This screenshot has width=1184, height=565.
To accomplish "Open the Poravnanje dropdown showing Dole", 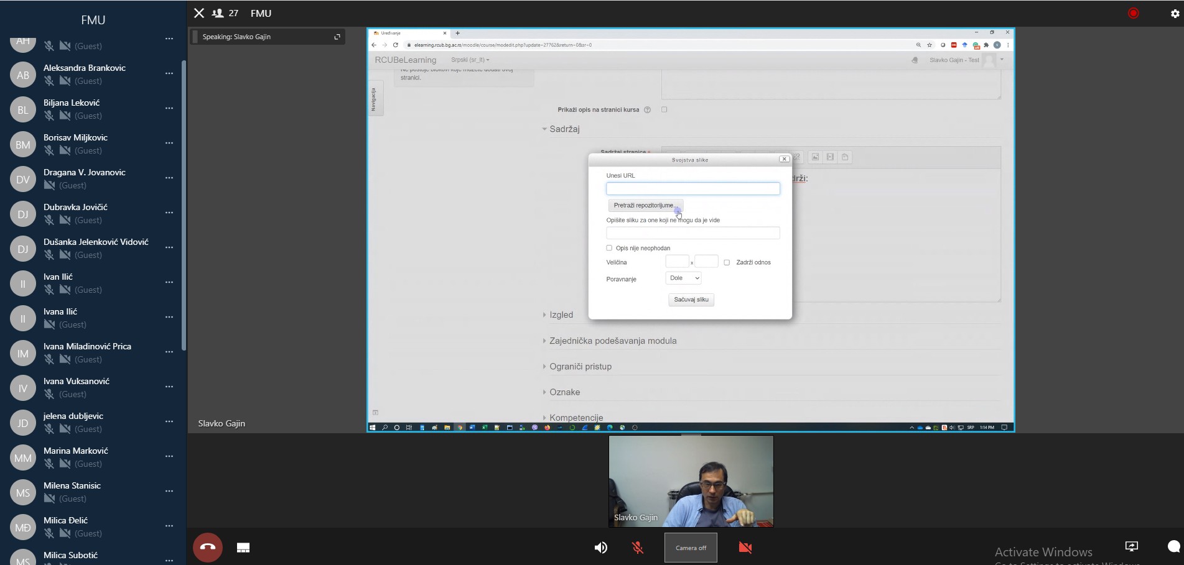I will click(x=683, y=278).
